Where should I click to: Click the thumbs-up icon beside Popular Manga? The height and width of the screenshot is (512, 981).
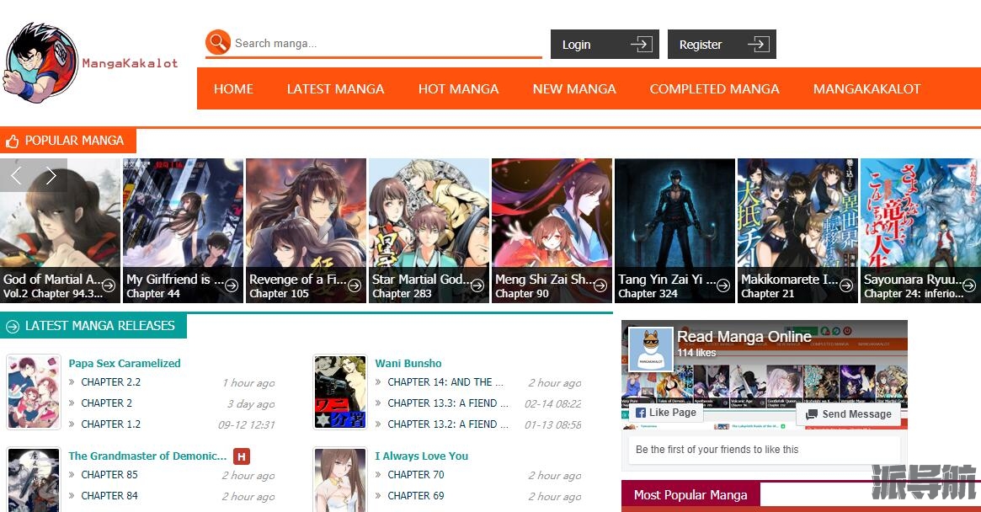coord(12,141)
